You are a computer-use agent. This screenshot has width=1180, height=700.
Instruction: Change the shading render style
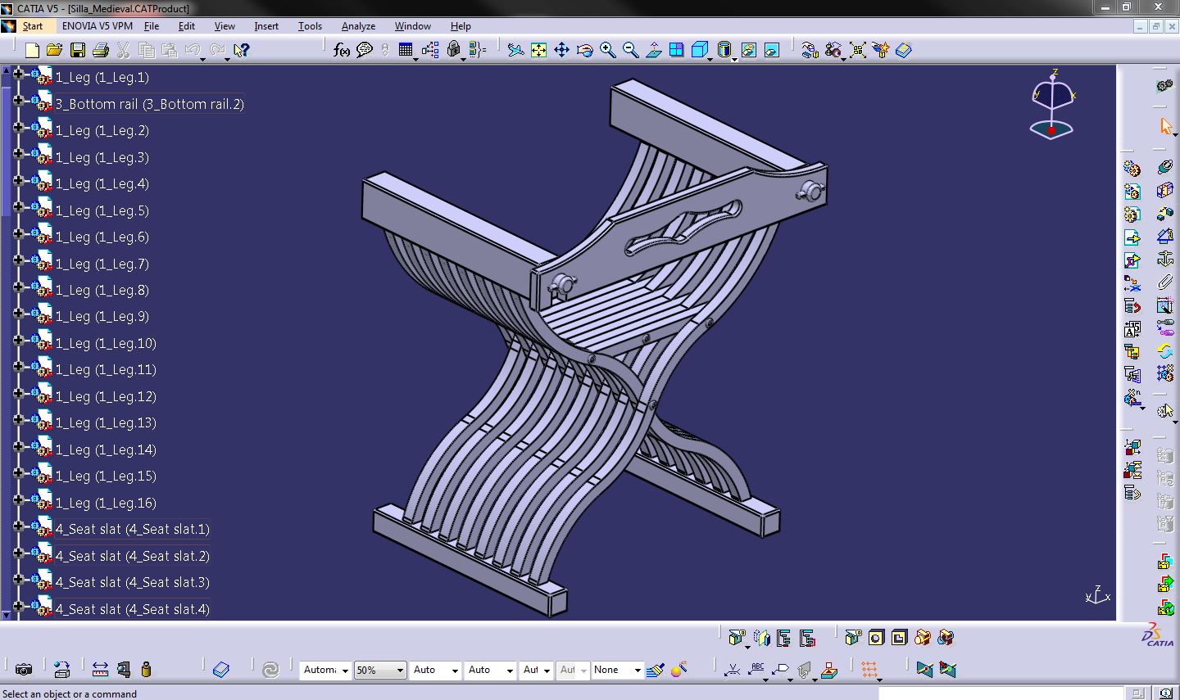pos(724,51)
